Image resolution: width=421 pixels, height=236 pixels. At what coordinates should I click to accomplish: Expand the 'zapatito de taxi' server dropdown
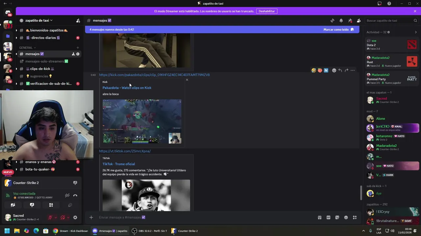(39, 20)
